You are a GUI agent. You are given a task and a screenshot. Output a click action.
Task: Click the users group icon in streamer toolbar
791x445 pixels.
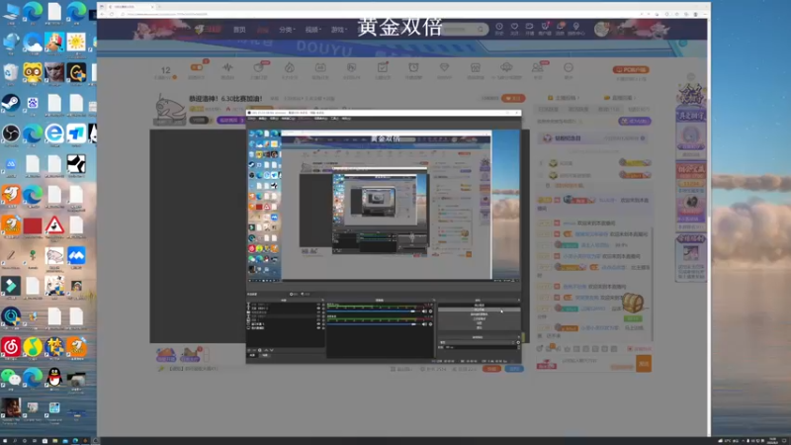tap(537, 67)
